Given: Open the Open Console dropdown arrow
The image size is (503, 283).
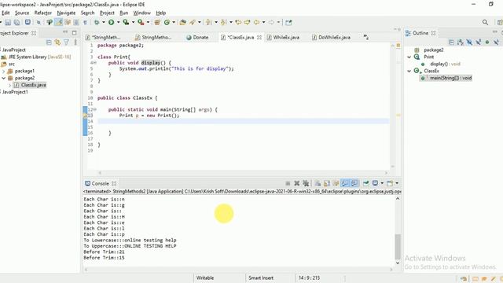Looking at the screenshot, I should coord(397,183).
